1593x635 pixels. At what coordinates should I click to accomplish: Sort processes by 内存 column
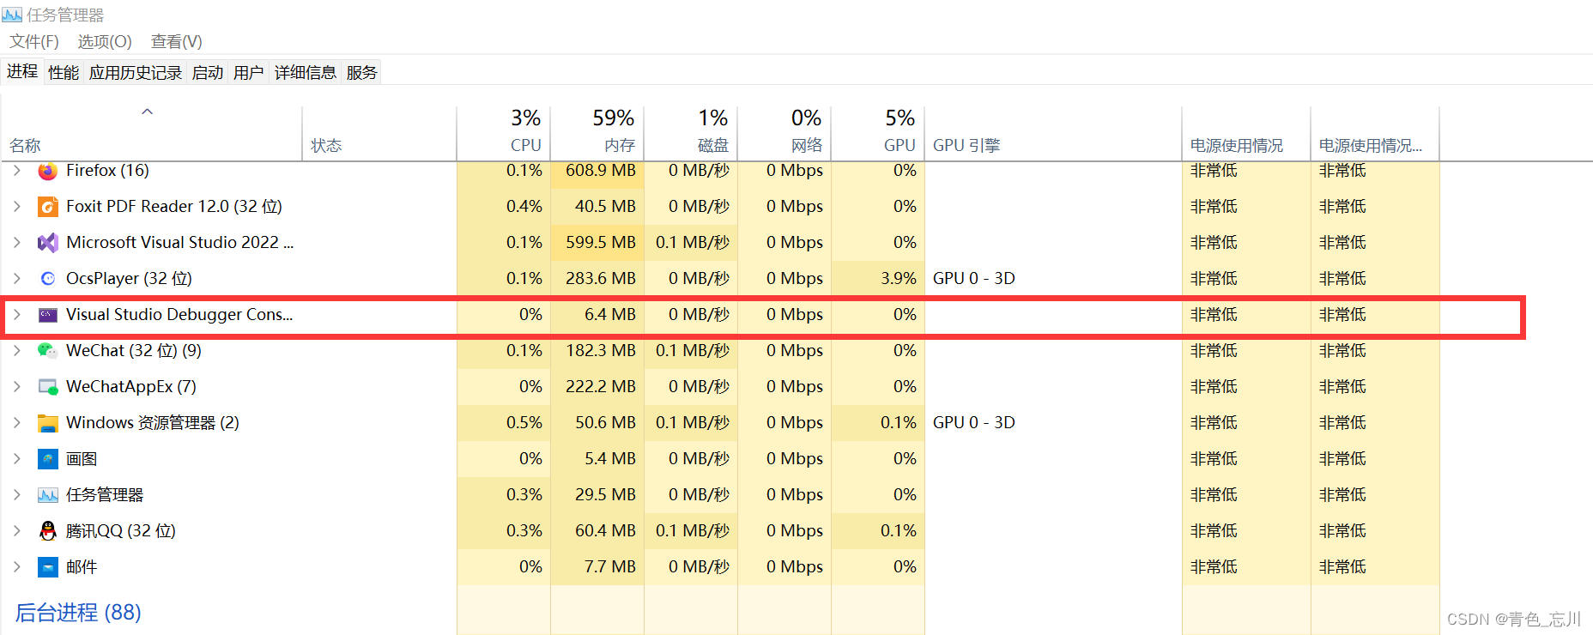pyautogui.click(x=597, y=133)
